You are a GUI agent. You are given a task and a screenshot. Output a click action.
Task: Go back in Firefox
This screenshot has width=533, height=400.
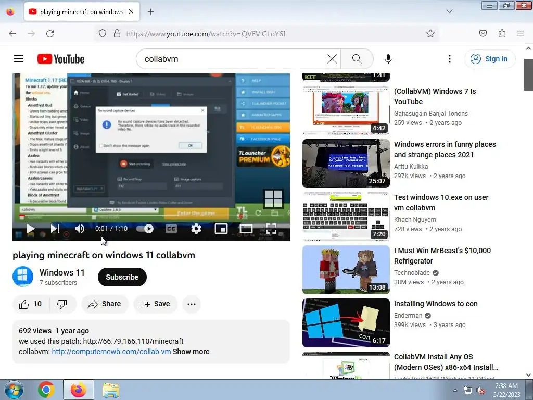click(x=12, y=33)
